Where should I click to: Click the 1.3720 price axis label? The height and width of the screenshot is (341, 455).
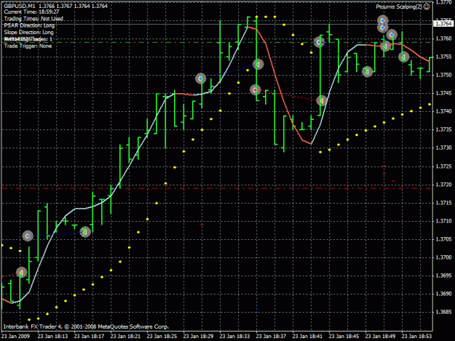pyautogui.click(x=443, y=185)
